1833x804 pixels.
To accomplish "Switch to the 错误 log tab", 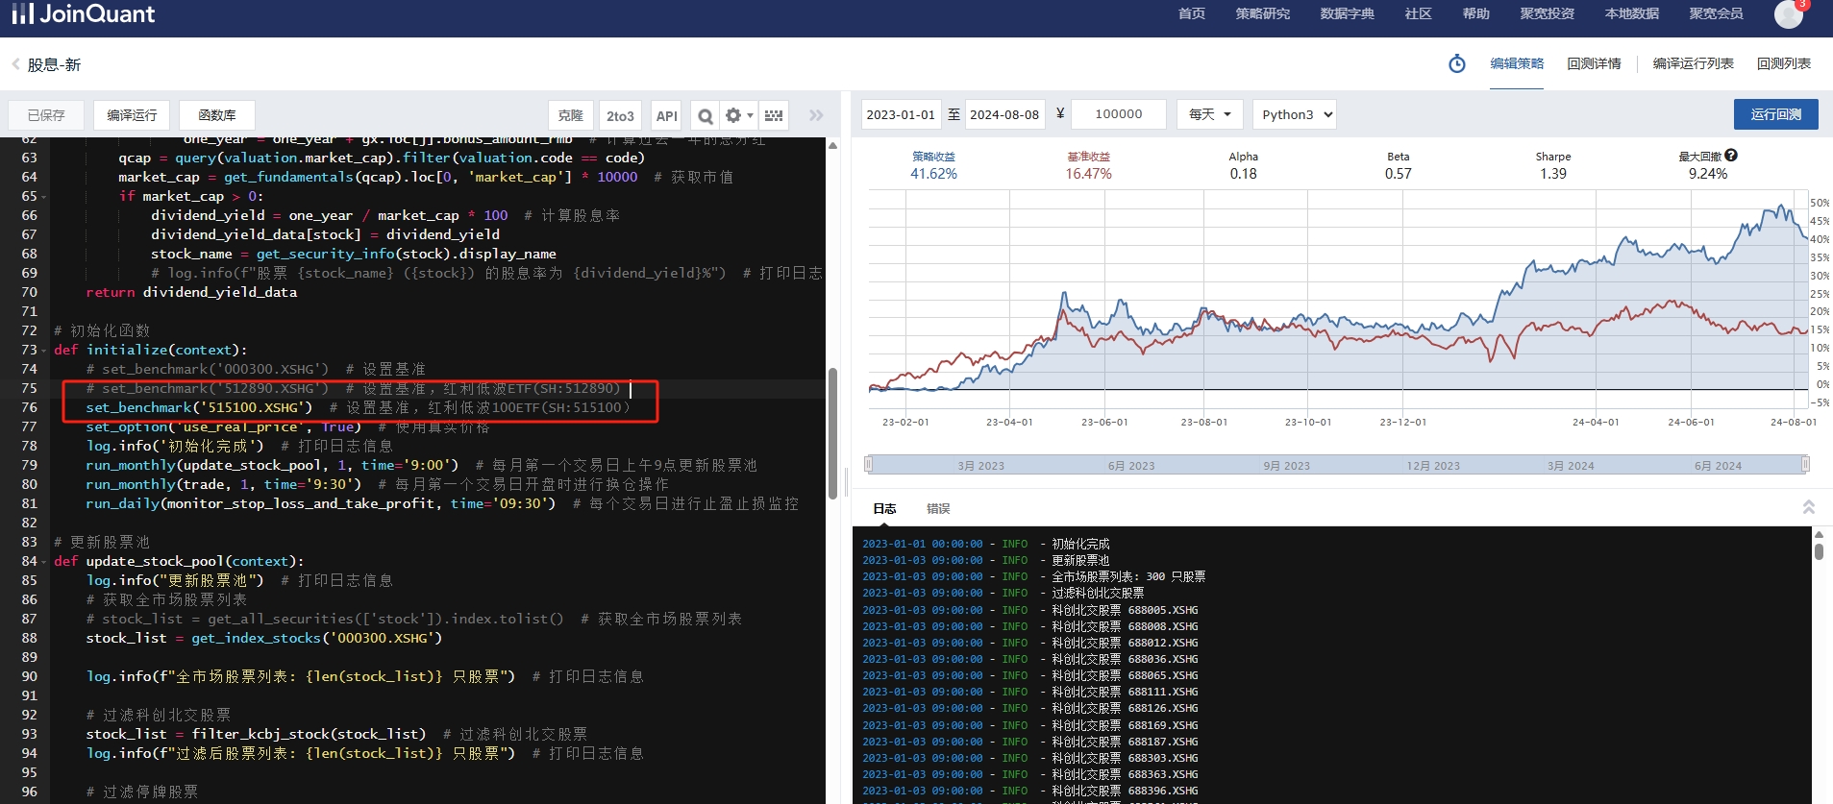I will point(938,508).
